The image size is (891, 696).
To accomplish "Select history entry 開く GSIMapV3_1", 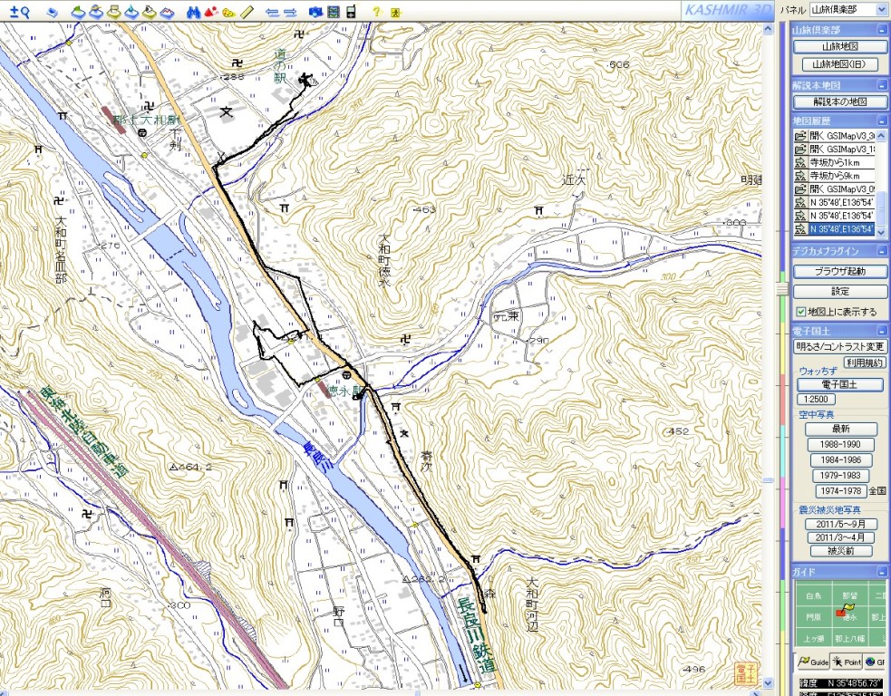I will [x=834, y=149].
